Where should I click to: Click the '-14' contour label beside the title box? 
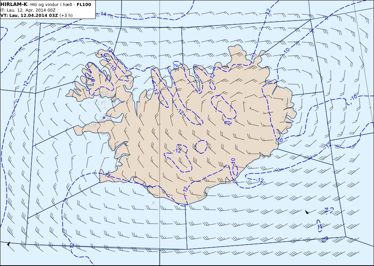click(x=102, y=14)
